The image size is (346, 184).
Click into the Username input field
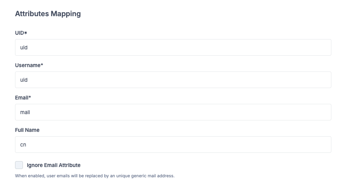click(173, 80)
